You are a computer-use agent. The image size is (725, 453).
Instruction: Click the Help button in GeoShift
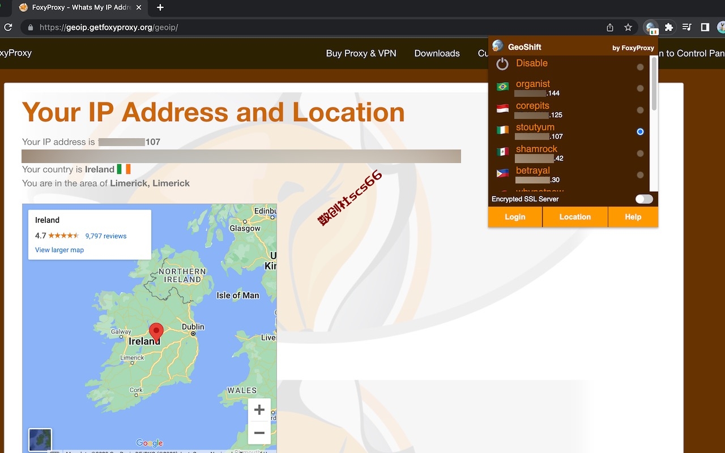pyautogui.click(x=633, y=217)
